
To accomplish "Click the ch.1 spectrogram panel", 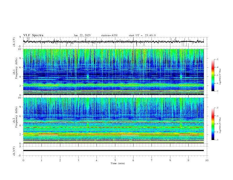I will tap(113, 72).
